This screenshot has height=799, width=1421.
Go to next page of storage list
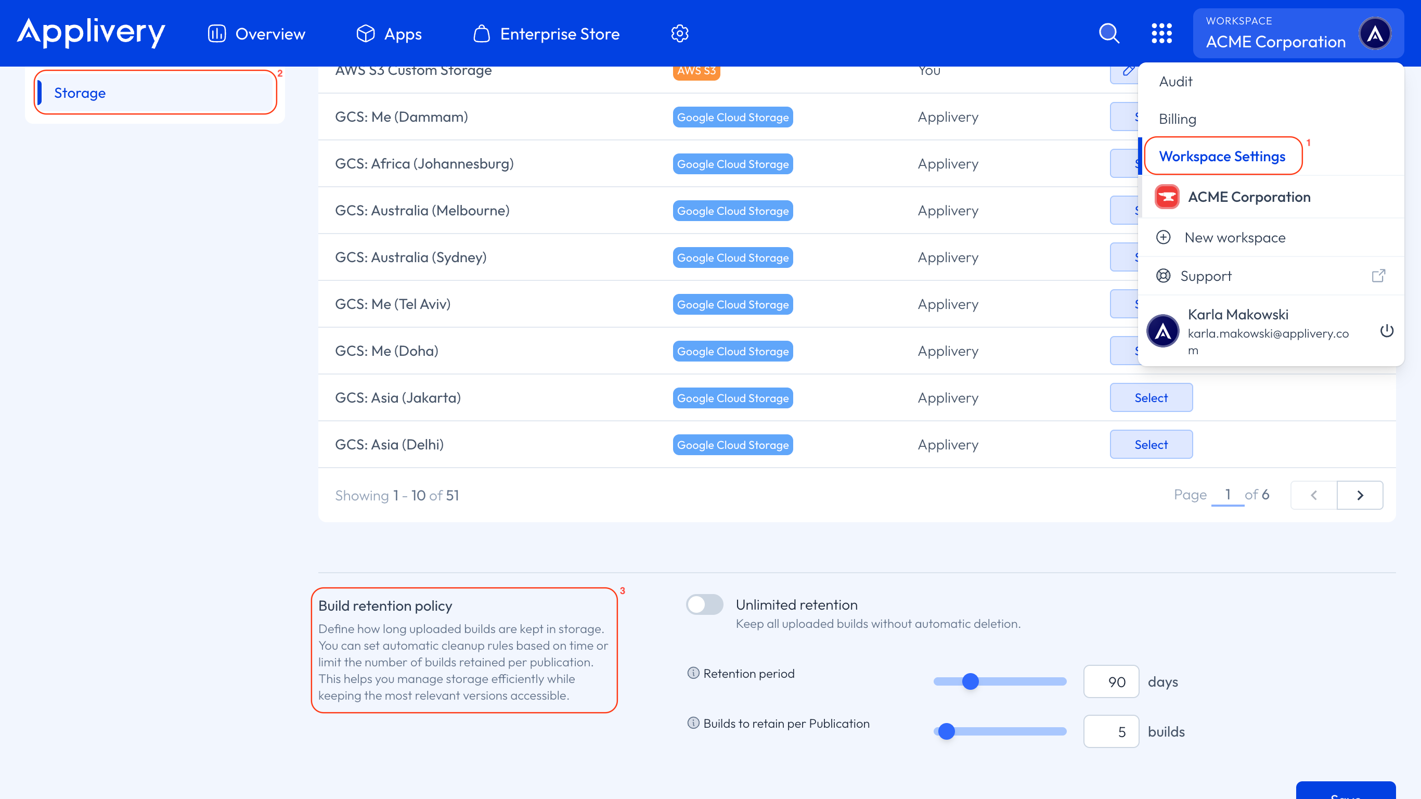pyautogui.click(x=1360, y=495)
